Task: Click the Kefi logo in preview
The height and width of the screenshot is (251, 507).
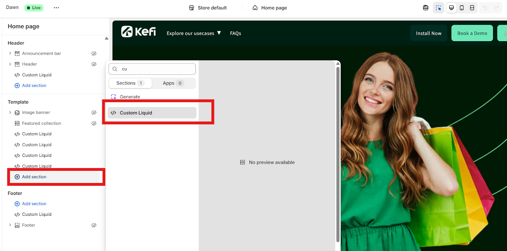Action: (x=138, y=32)
